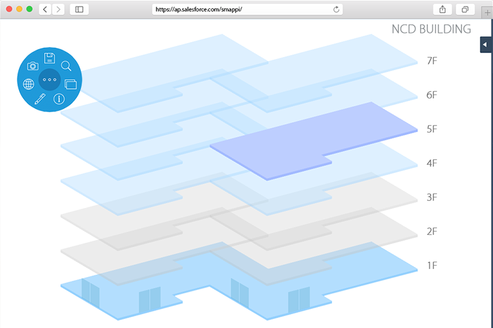Open a new tab with plus button
The width and height of the screenshot is (493, 328).
tap(487, 13)
